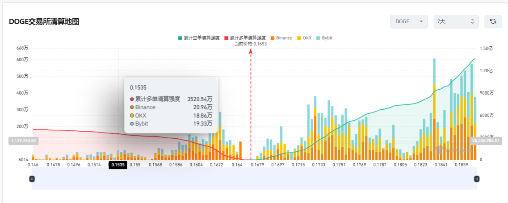This screenshot has height=203, width=508.
Task: Click the right range slider handle
Action: click(x=477, y=179)
